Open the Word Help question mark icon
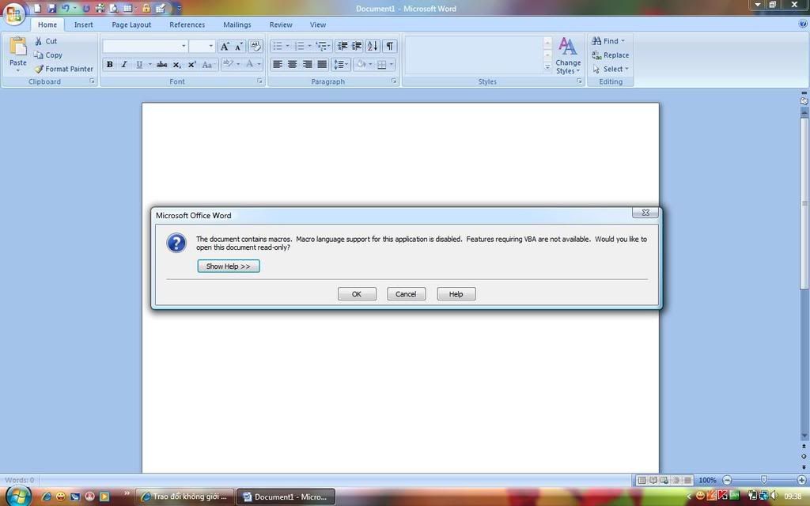Viewport: 810px width, 506px height. (803, 25)
